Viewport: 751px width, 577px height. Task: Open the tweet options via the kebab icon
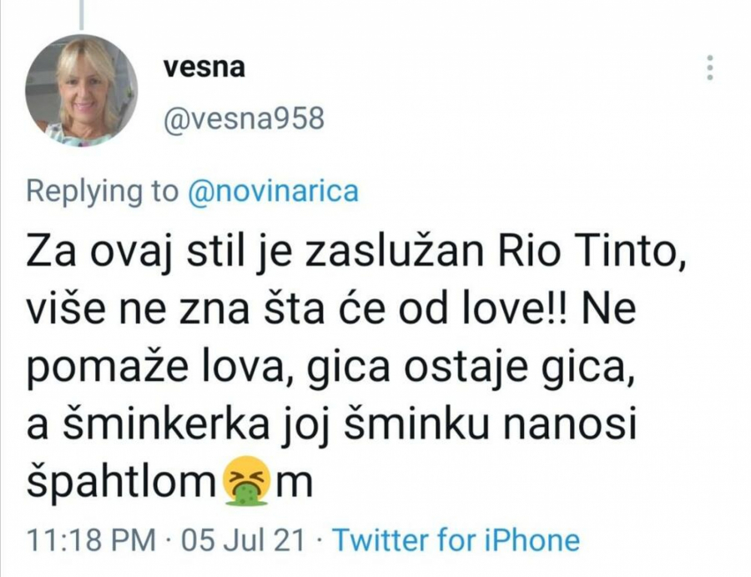[708, 67]
